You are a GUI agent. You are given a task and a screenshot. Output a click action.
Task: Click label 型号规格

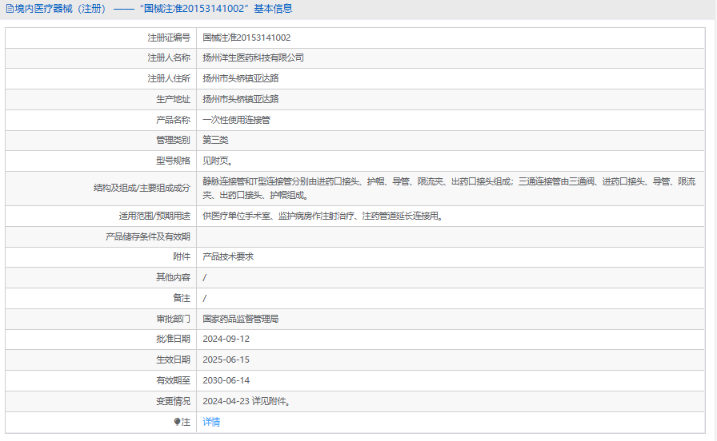point(173,161)
